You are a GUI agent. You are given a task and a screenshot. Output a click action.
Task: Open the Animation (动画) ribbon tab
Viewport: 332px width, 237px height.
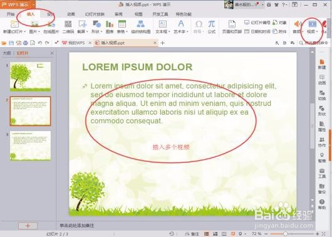coord(71,14)
